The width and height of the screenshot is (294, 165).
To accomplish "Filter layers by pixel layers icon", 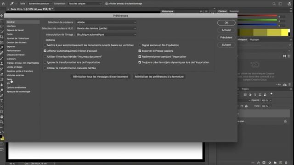I will [x=245, y=95].
